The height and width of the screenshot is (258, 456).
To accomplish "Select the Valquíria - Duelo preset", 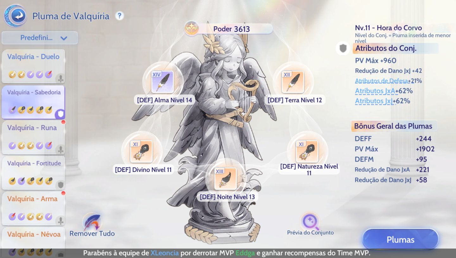I will point(33,66).
